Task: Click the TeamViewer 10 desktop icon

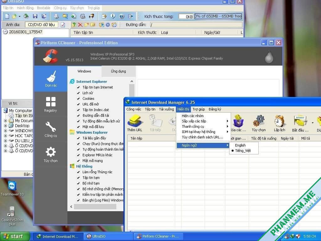Action: 12,189
